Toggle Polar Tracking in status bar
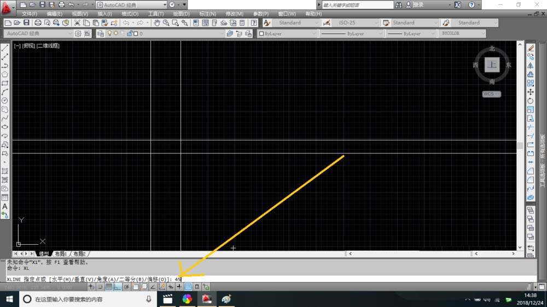Image resolution: width=547 pixels, height=307 pixels. pyautogui.click(x=126, y=287)
